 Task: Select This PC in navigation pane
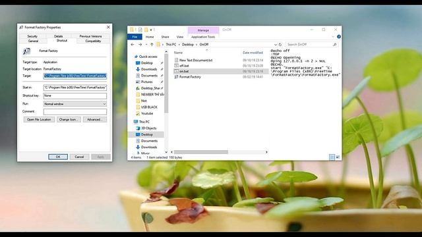coord(144,122)
